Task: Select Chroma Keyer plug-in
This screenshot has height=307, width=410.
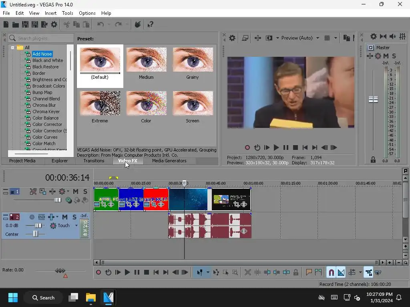Action: coord(46,112)
